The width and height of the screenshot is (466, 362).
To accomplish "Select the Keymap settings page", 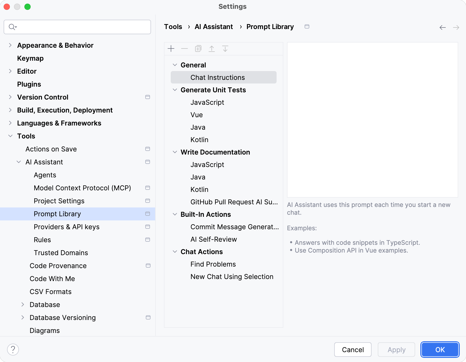I will (30, 58).
